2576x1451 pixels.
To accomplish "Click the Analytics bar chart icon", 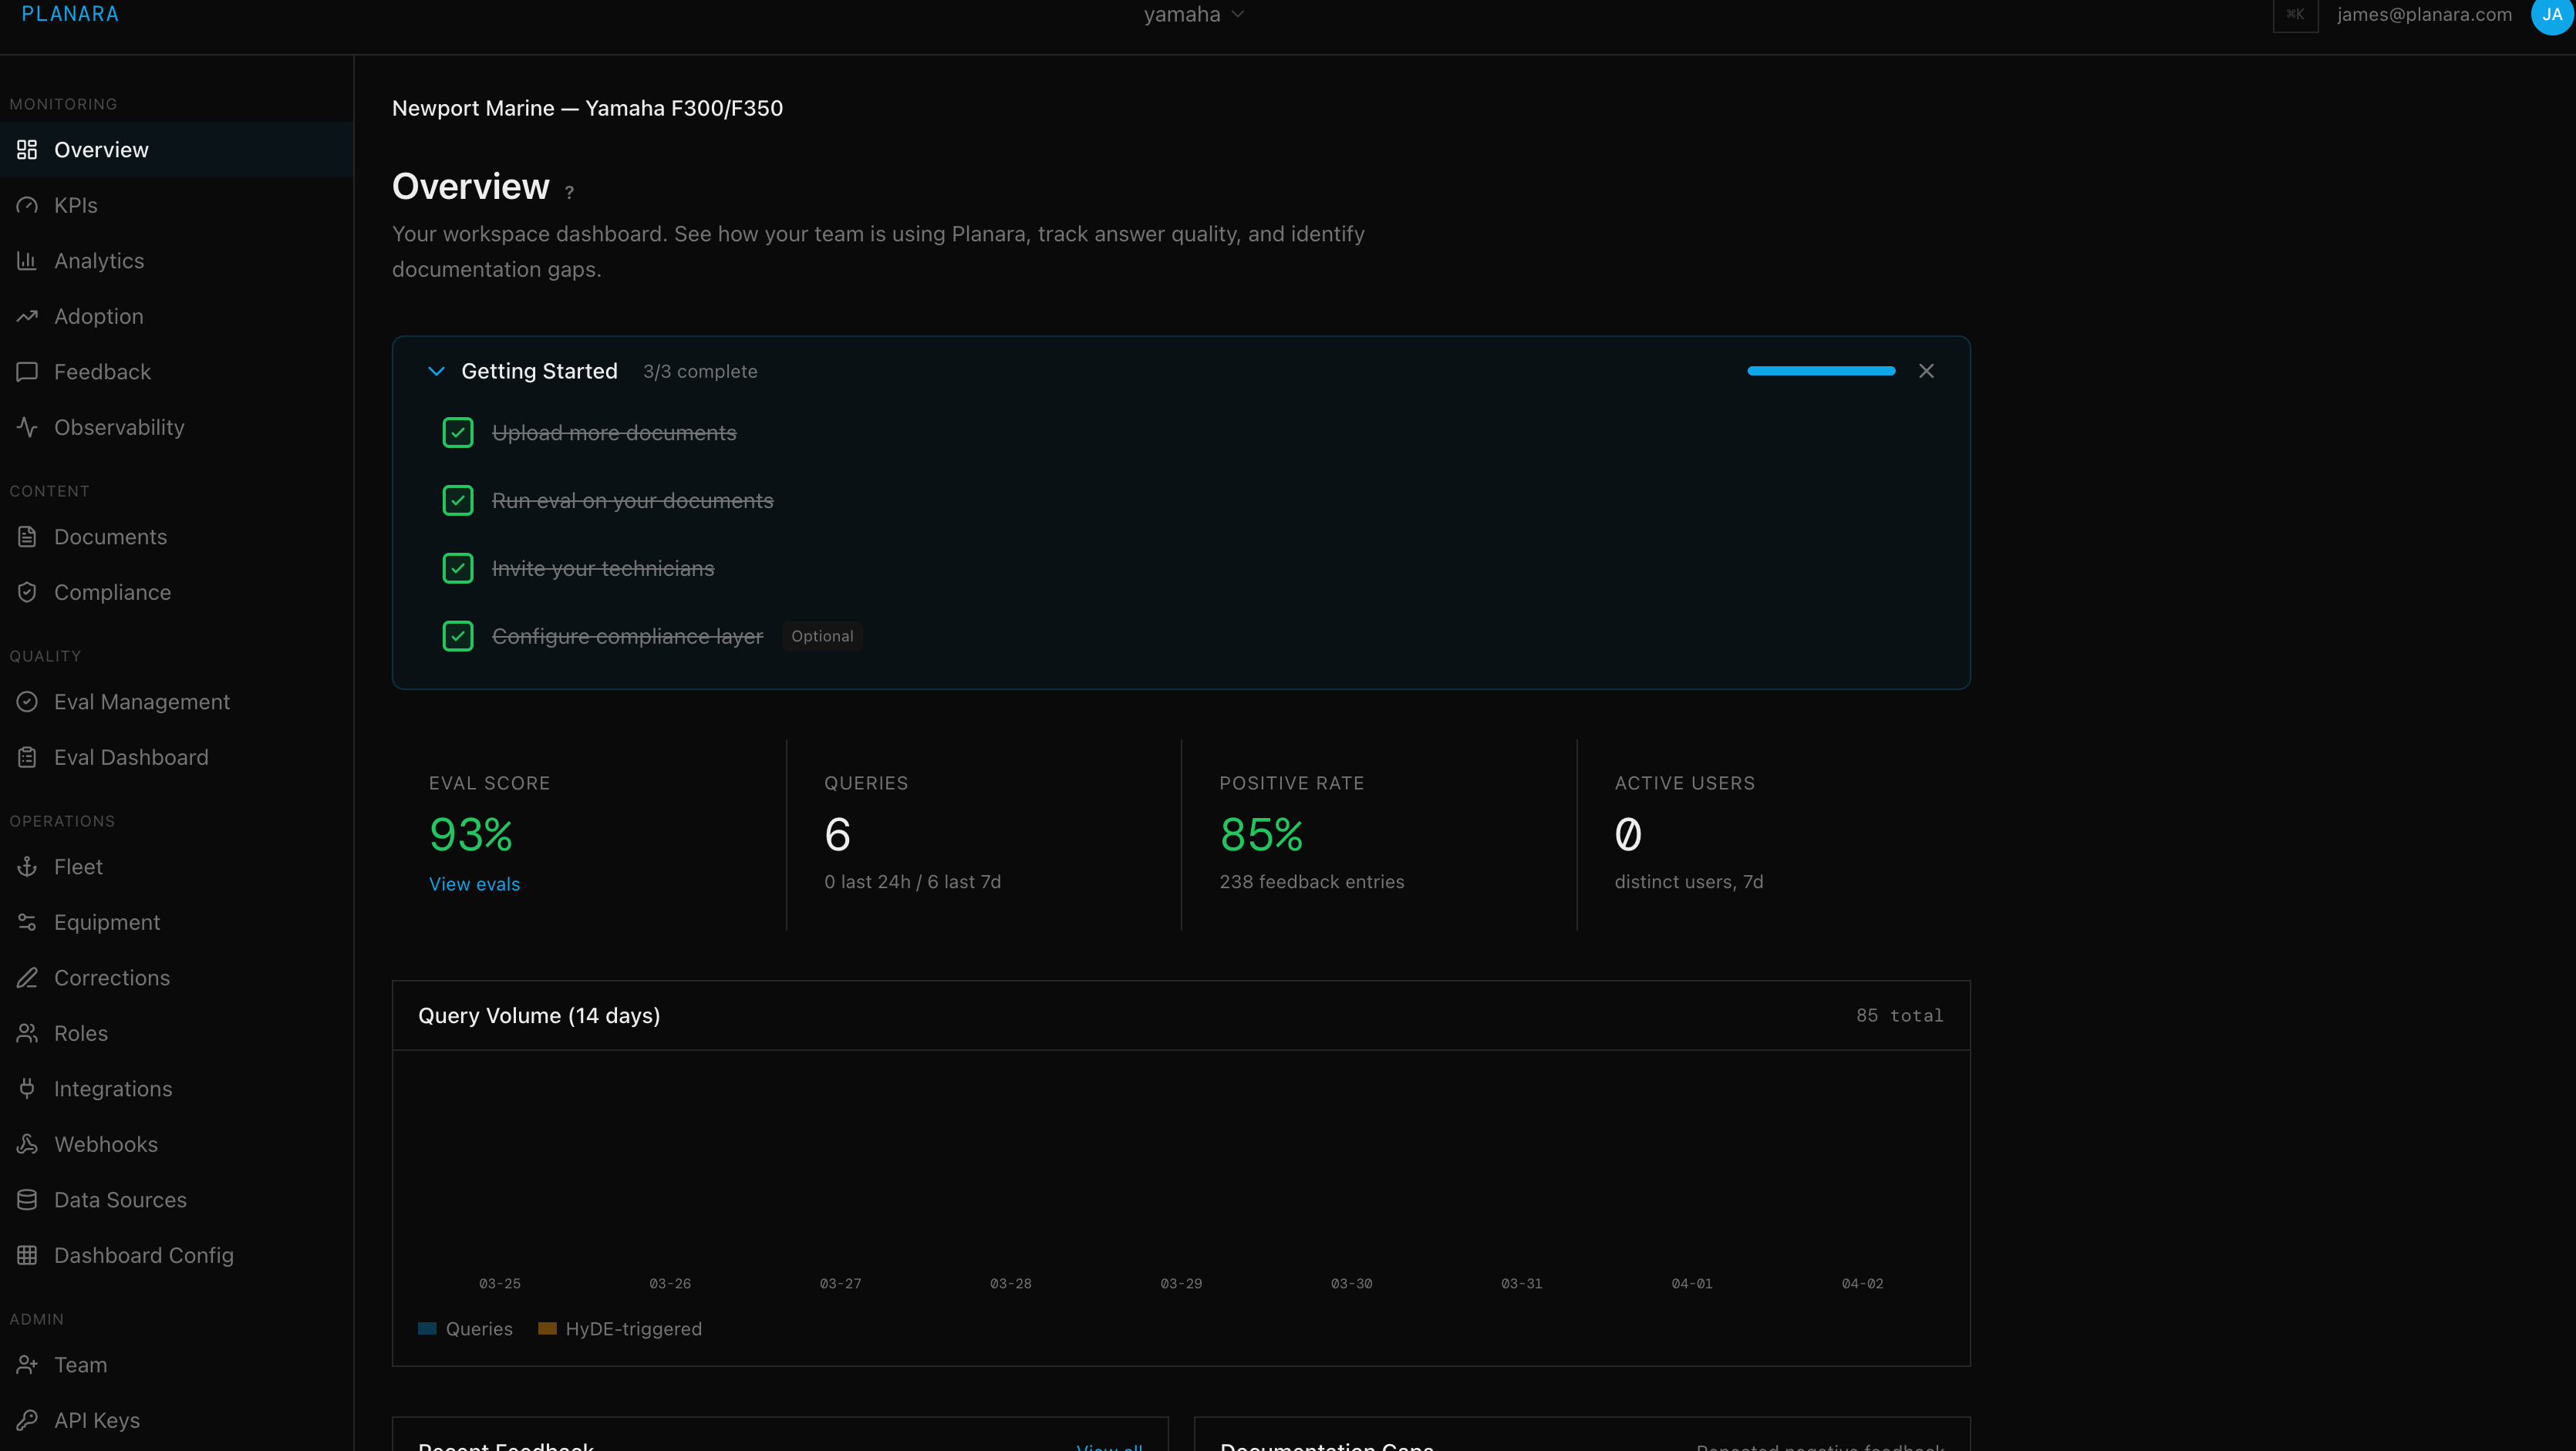I will (27, 261).
